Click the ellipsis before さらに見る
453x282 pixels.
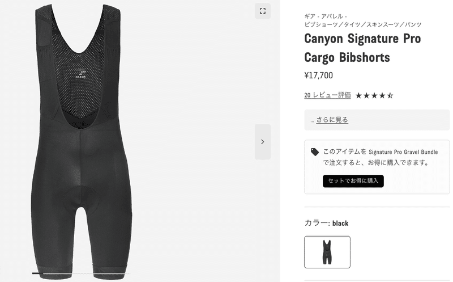click(312, 120)
